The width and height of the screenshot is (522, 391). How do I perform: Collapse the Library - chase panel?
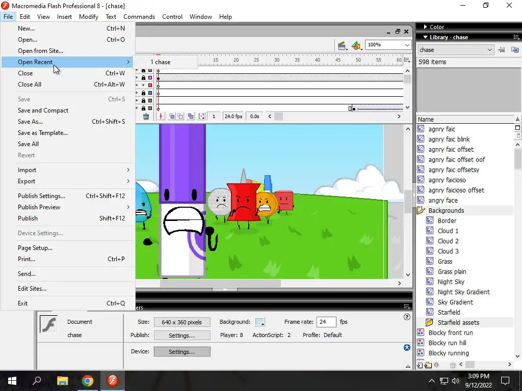tap(426, 37)
